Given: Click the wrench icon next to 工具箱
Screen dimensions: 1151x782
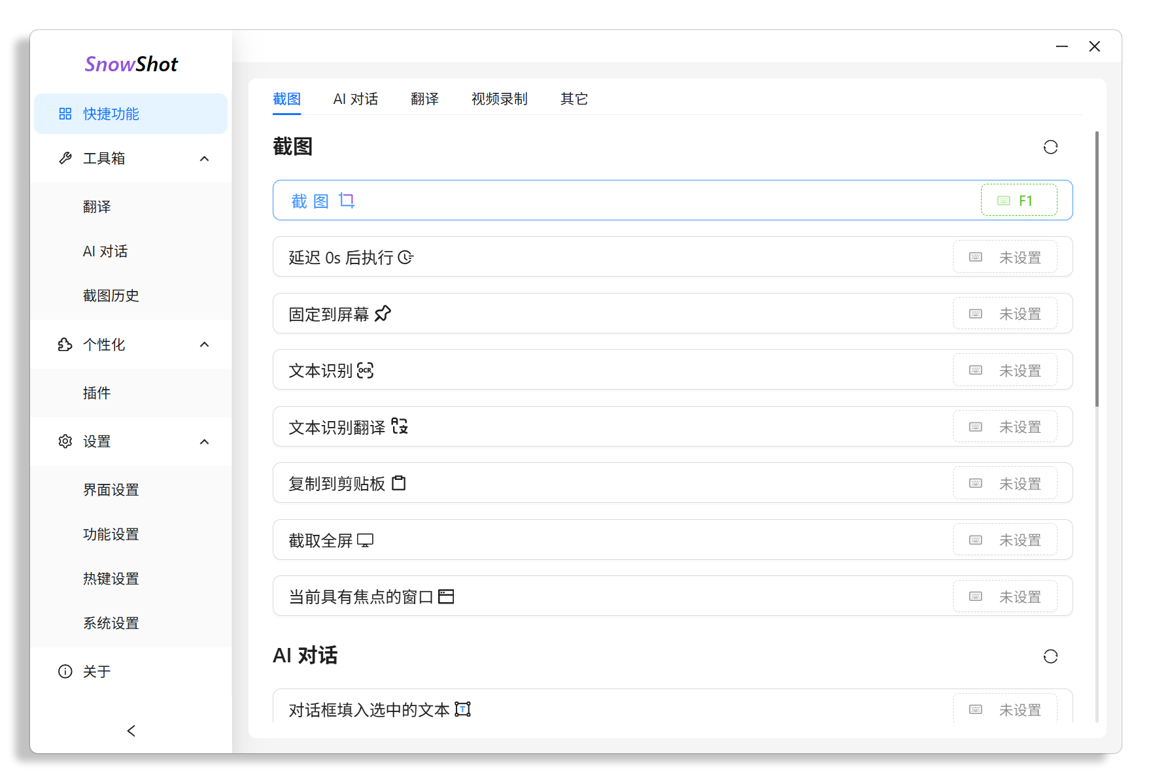Looking at the screenshot, I should 65,158.
